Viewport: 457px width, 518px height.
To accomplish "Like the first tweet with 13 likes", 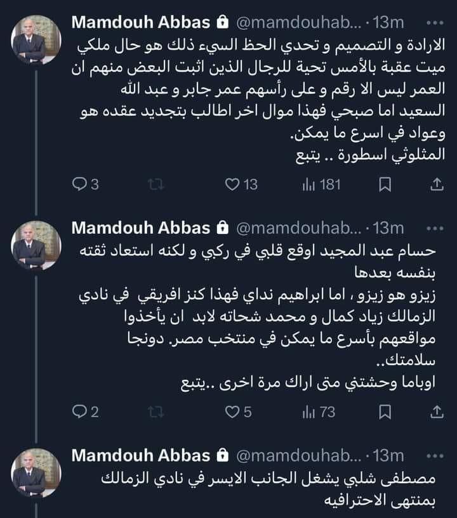I will (x=232, y=185).
